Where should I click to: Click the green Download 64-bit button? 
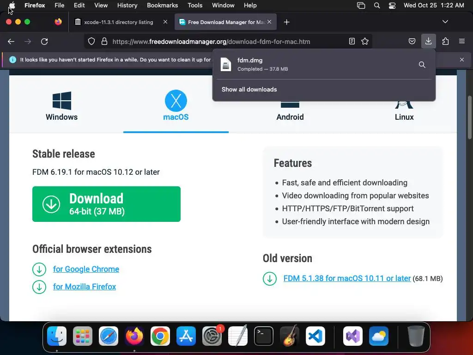107,204
